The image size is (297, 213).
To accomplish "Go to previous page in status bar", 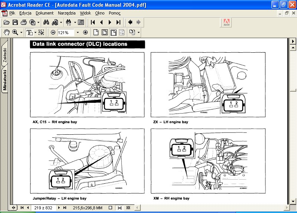I will (28, 208).
